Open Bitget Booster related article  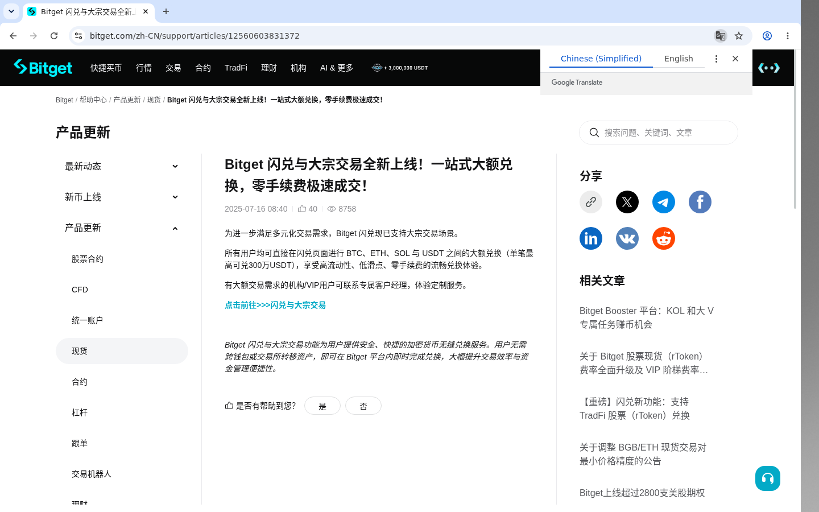coord(647,317)
